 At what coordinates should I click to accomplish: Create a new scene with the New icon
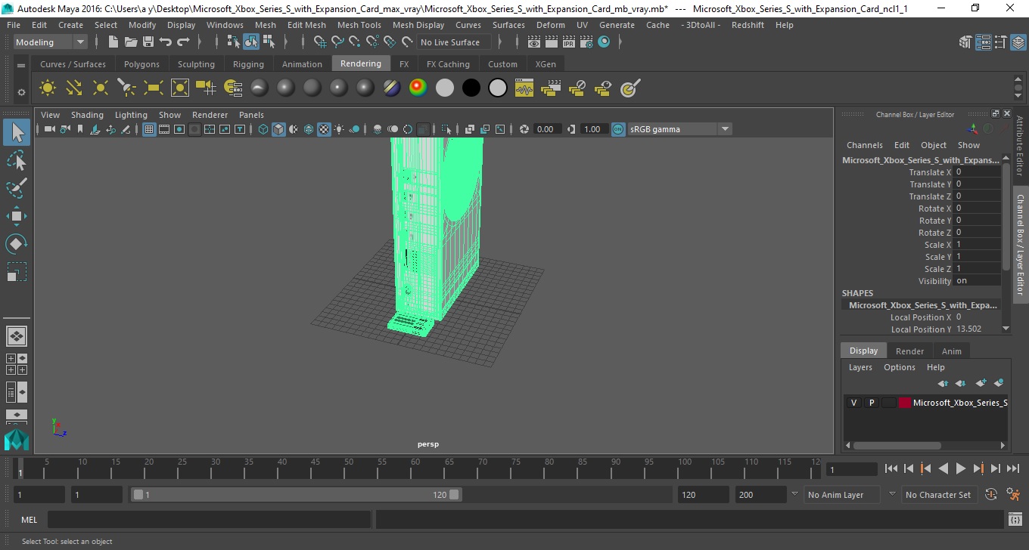(x=113, y=42)
